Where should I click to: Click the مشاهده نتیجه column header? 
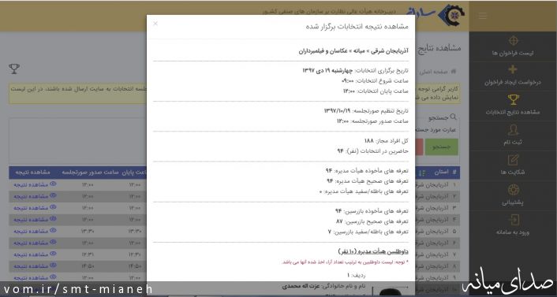tap(32, 173)
